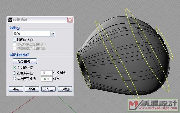Toggle the 与起始端边缘相切 checkbox
The width and height of the screenshot is (180, 113).
click(14, 44)
